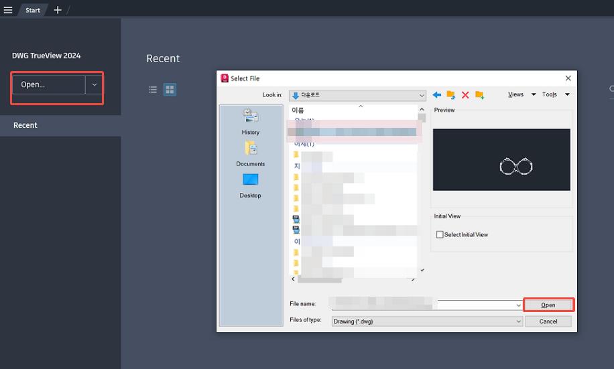Switch recent files to grid view
This screenshot has width=614, height=369.
tap(170, 90)
